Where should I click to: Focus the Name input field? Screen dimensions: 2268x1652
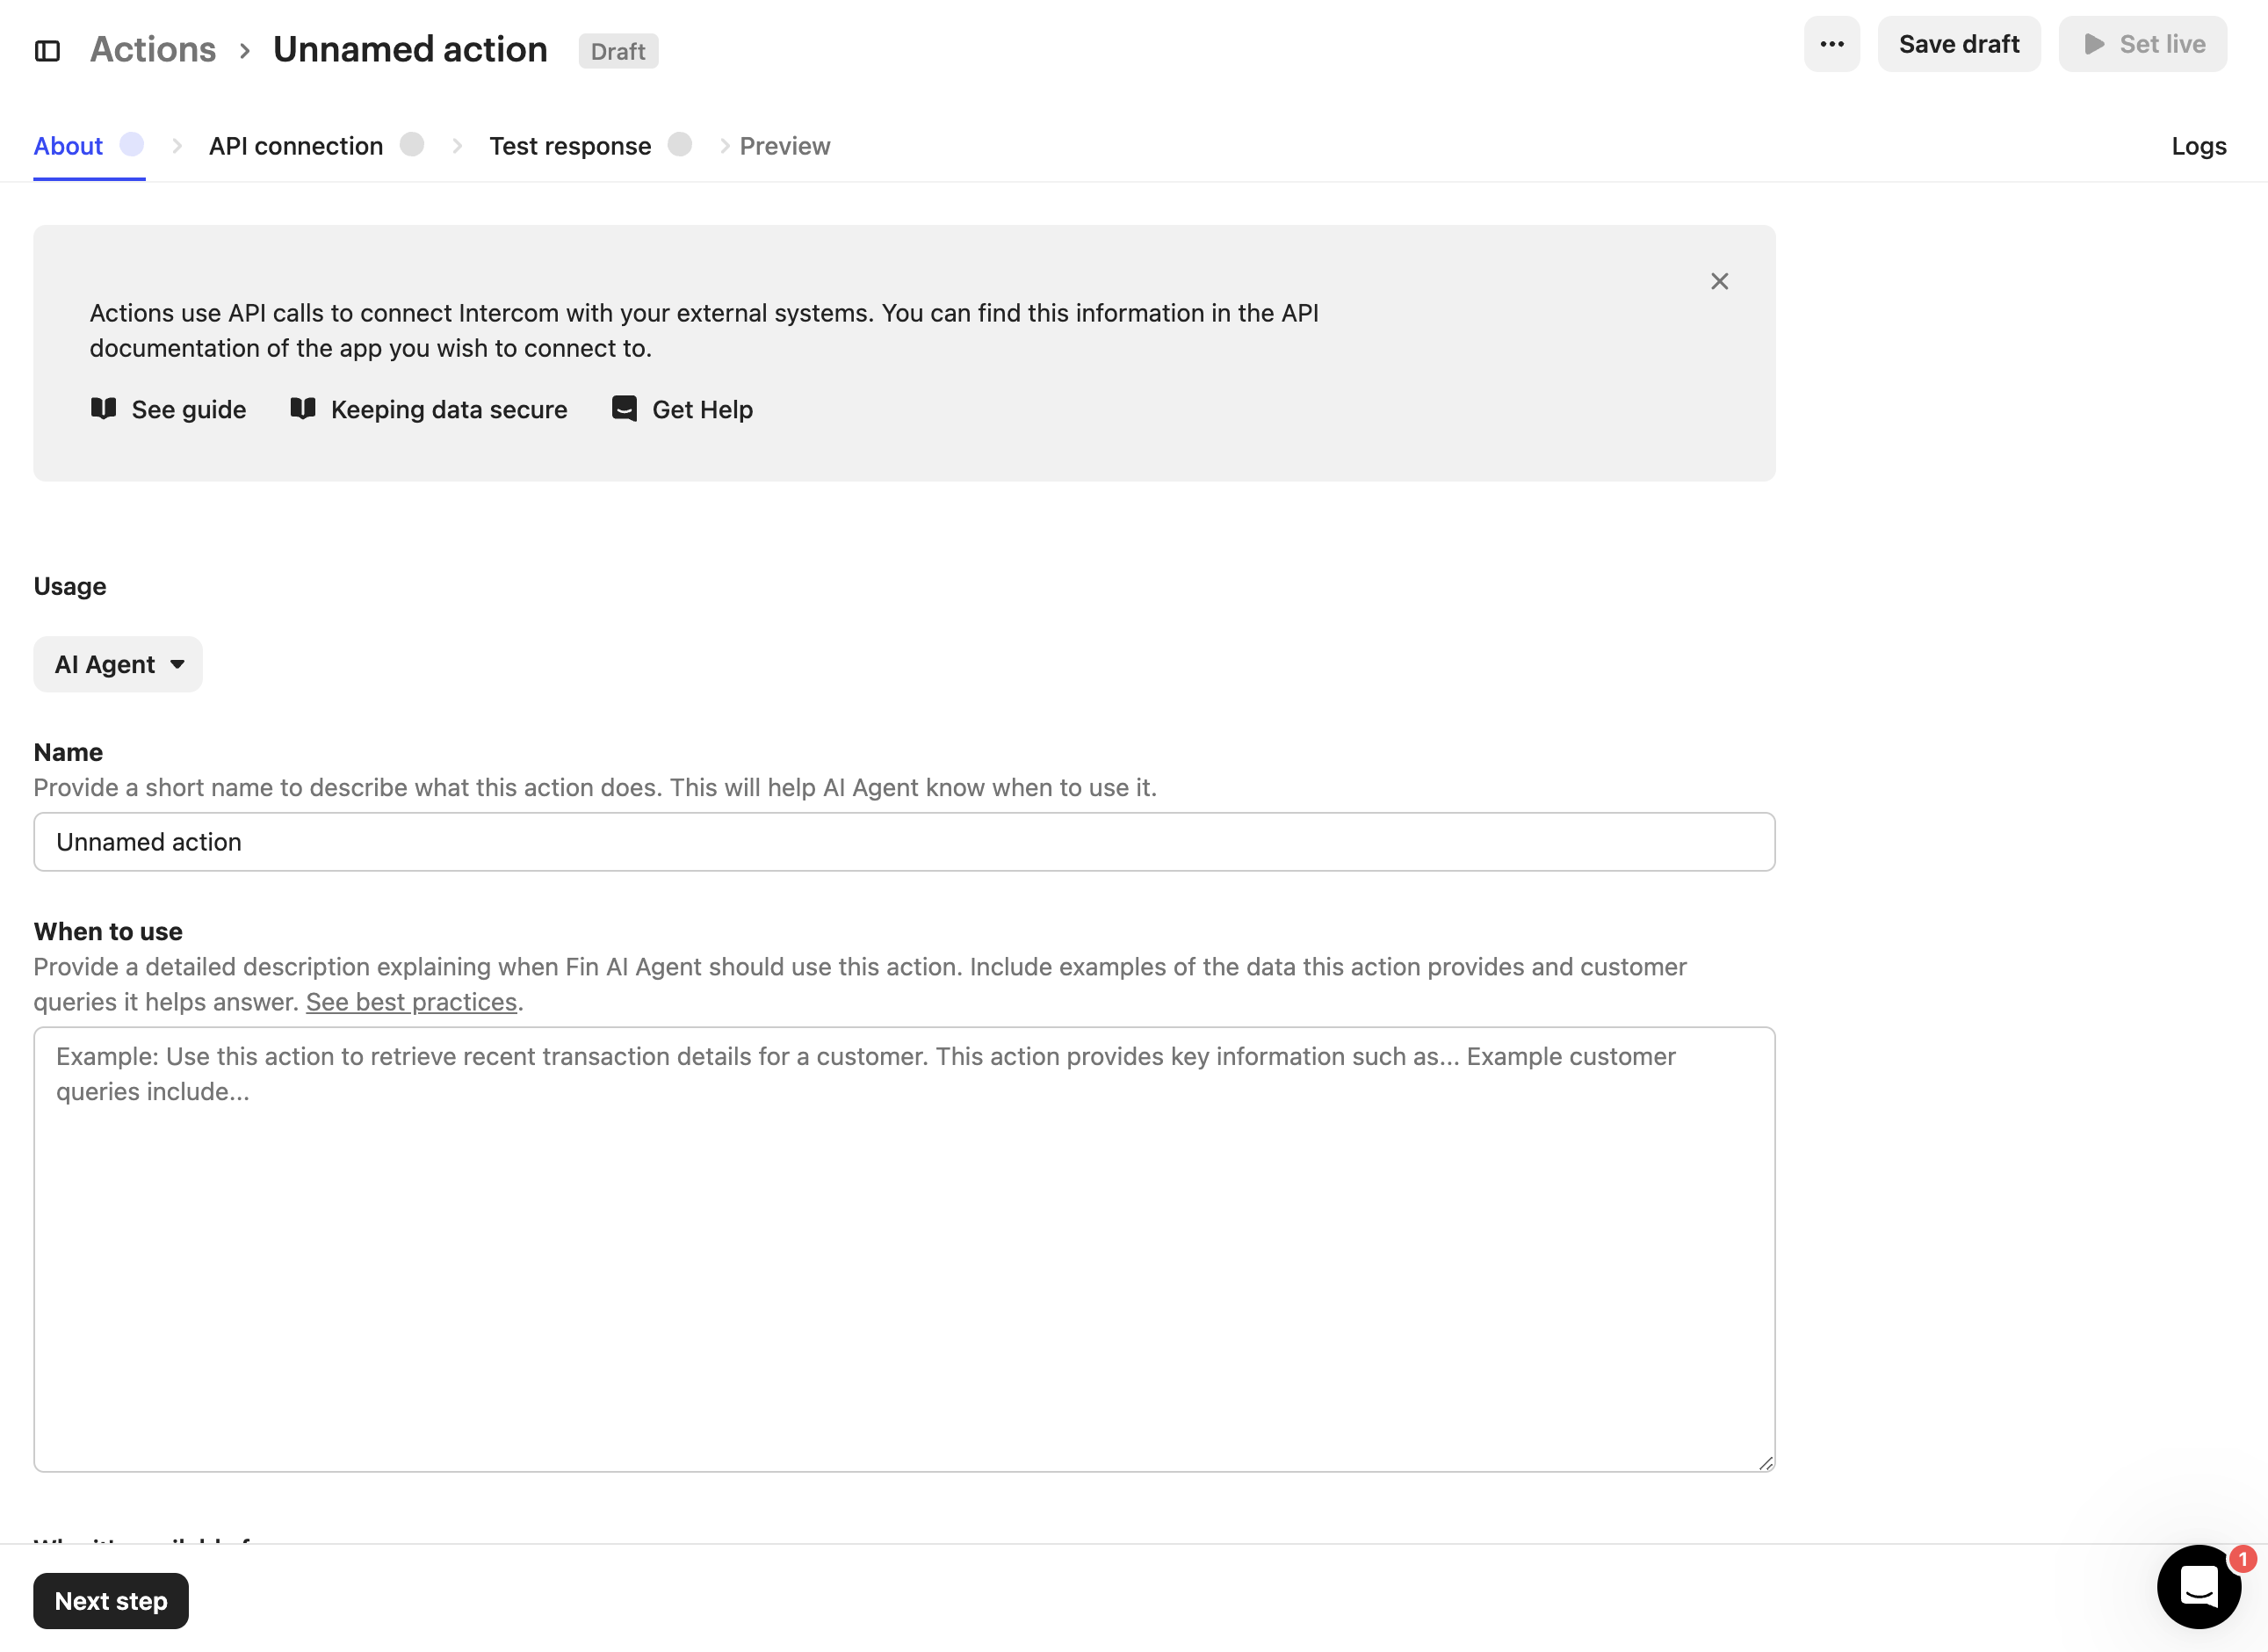tap(904, 842)
